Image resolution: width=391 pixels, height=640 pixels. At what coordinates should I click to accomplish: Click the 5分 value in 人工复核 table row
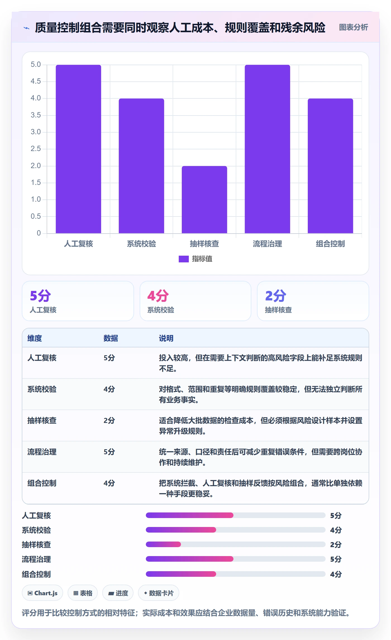coord(109,358)
